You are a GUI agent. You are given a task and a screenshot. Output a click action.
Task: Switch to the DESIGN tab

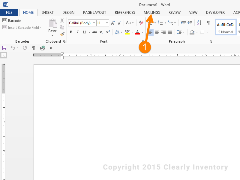click(x=68, y=13)
